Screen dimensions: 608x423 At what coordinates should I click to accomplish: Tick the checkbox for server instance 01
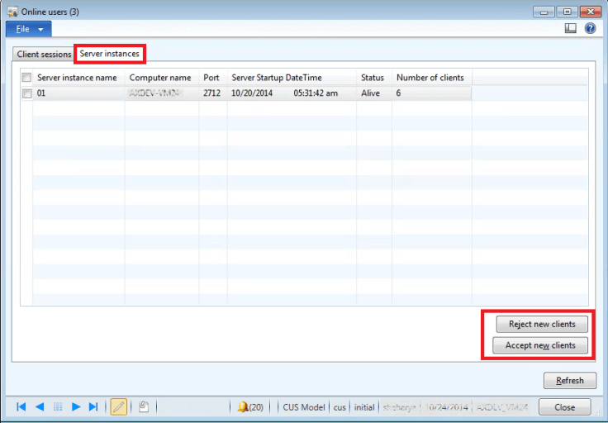26,93
